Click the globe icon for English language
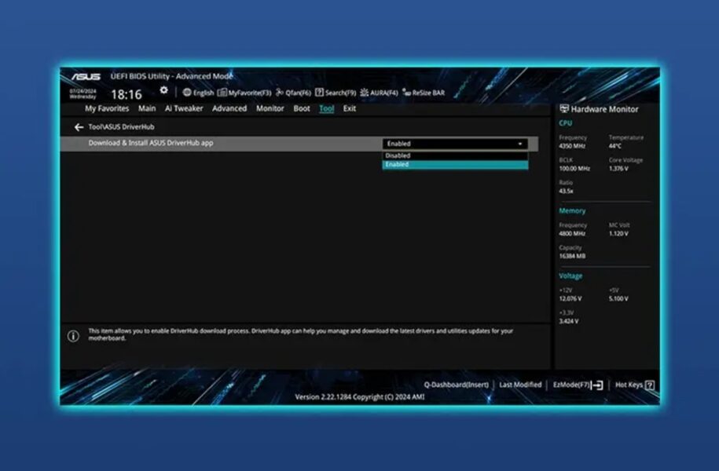Viewport: 719px width, 471px height. click(x=187, y=93)
